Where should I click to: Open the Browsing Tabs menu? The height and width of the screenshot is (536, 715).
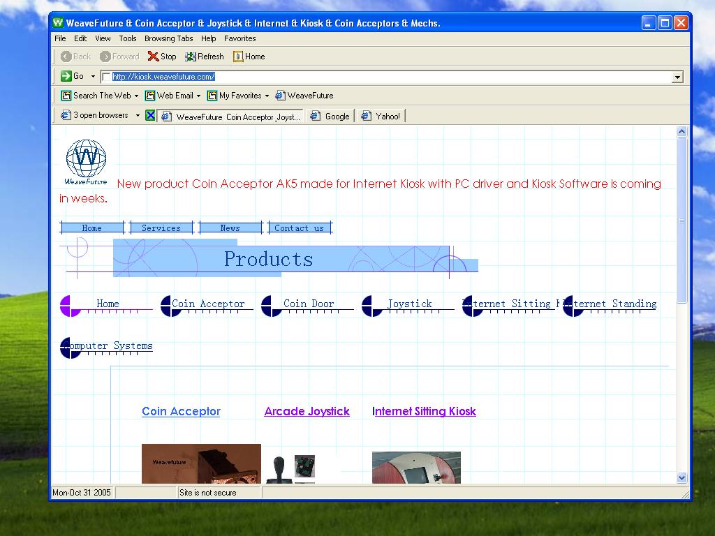(x=169, y=38)
